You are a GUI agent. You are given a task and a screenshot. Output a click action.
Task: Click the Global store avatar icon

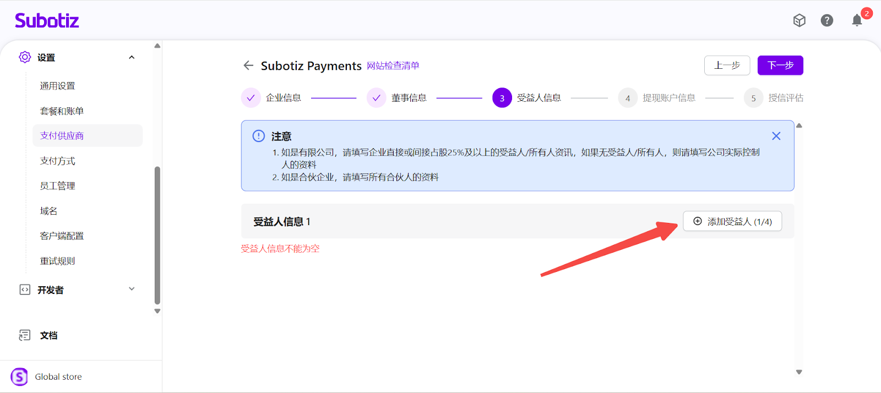point(19,377)
